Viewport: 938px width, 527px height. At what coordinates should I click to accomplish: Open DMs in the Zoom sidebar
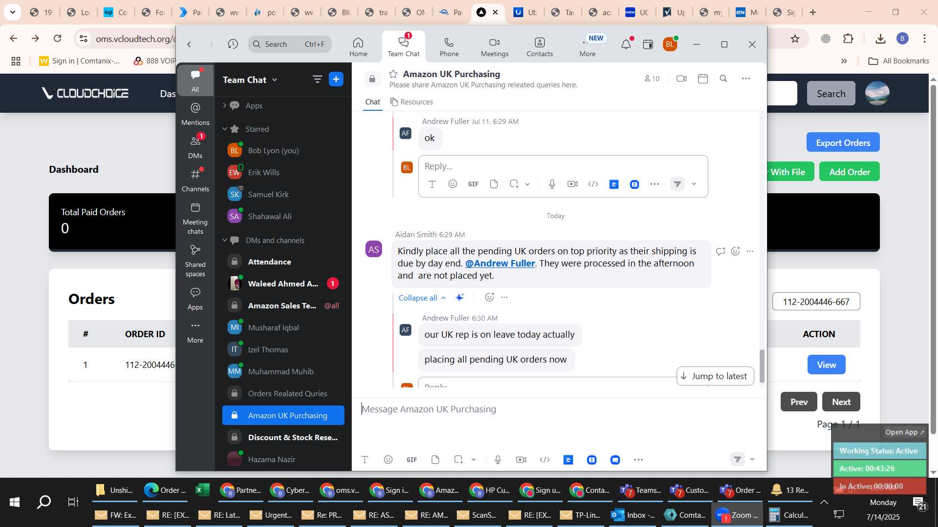tap(195, 147)
